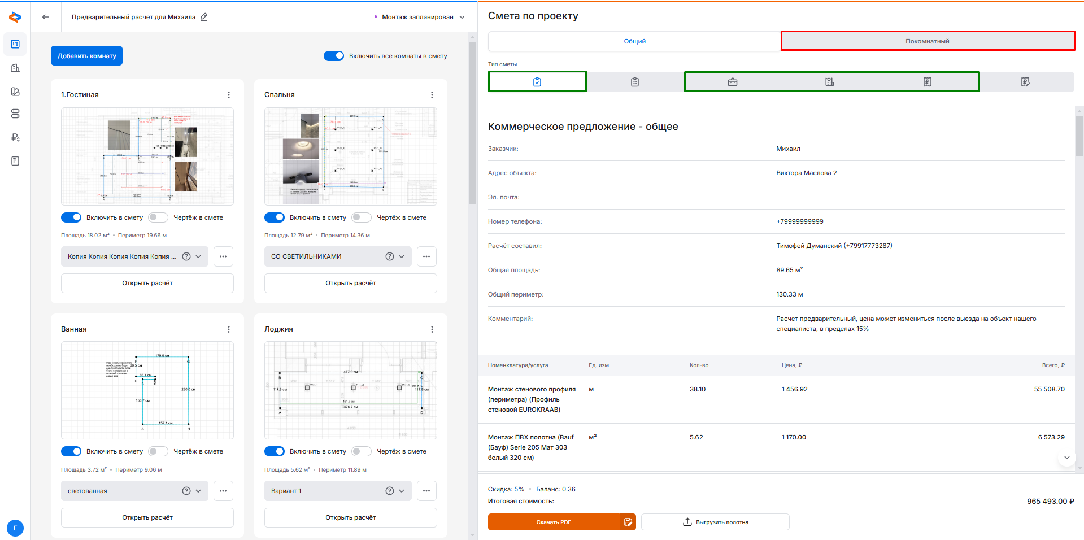Switch to the "Покомнатный" tab
The height and width of the screenshot is (540, 1084).
[928, 41]
